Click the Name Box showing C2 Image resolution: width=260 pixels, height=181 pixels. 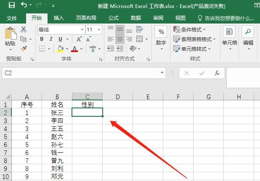[84, 73]
